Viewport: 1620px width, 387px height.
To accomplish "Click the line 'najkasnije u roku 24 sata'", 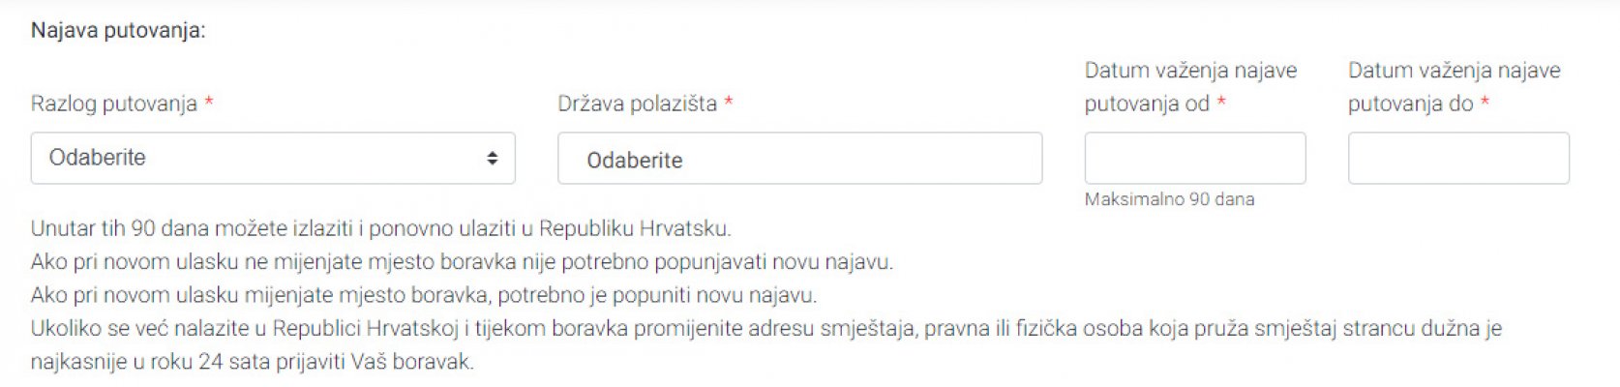I will (x=252, y=362).
